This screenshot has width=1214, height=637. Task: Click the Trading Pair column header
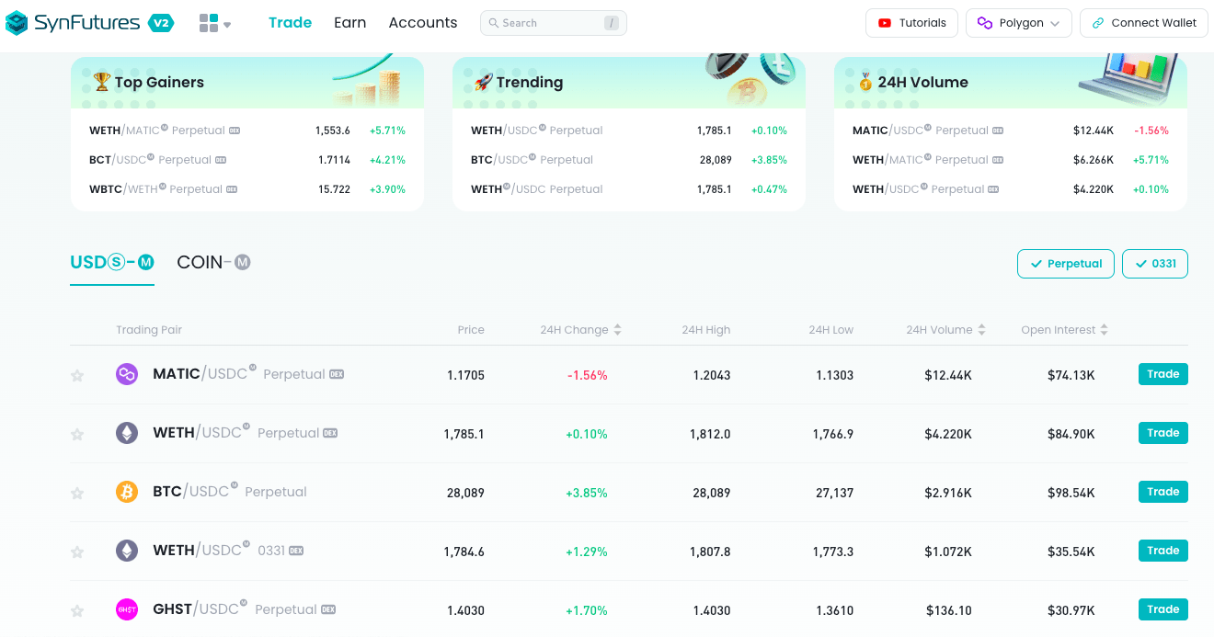tap(149, 330)
